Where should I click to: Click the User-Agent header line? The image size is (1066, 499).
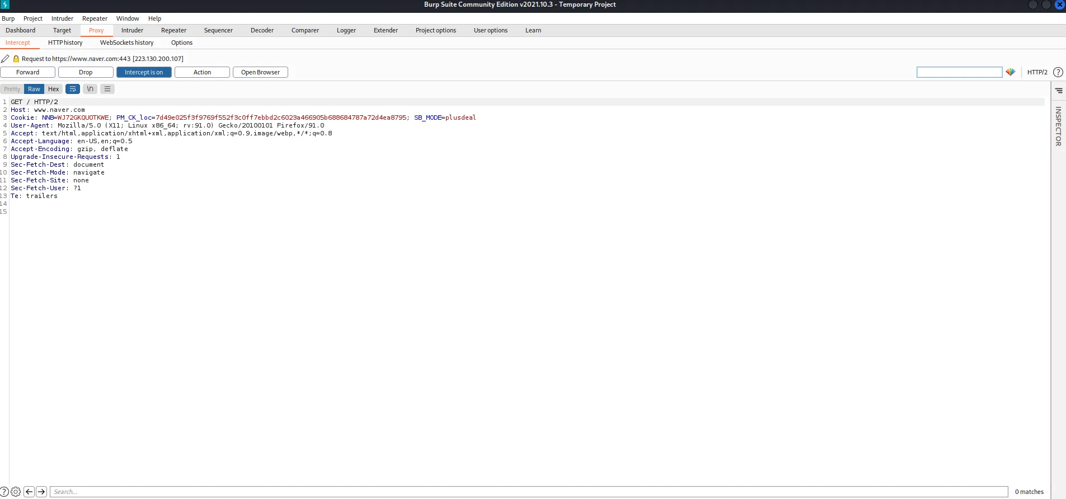pyautogui.click(x=167, y=125)
